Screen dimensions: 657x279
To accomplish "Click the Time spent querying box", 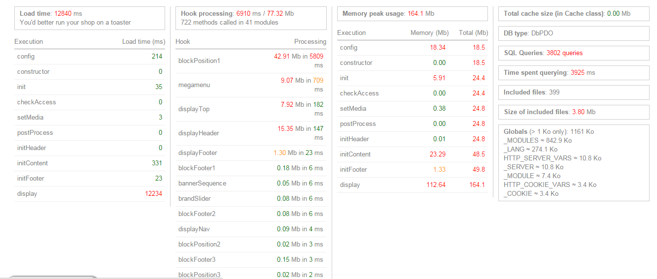I will pos(574,72).
